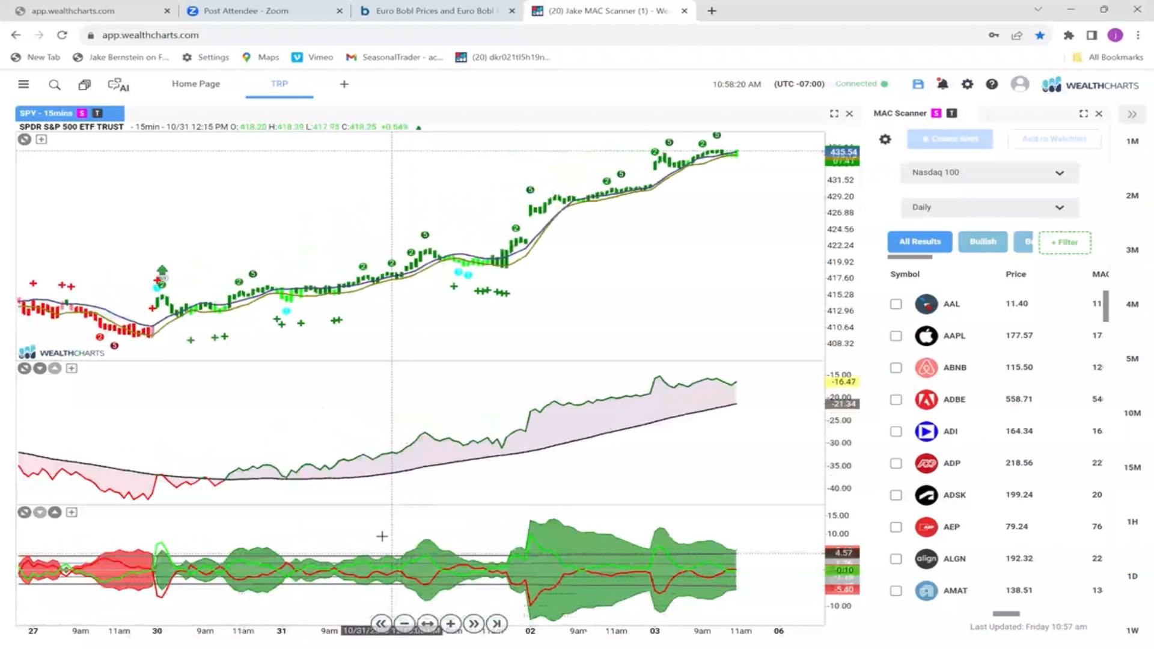Viewport: 1154px width, 649px height.
Task: Step the chart forward with double arrows
Action: 474,624
